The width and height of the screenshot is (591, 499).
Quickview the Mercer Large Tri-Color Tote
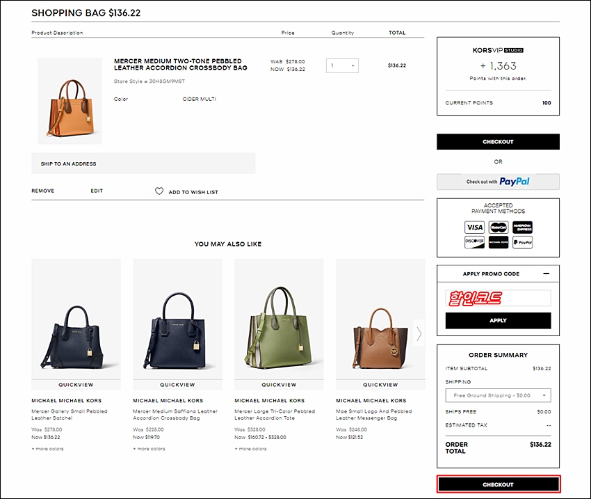pos(279,385)
